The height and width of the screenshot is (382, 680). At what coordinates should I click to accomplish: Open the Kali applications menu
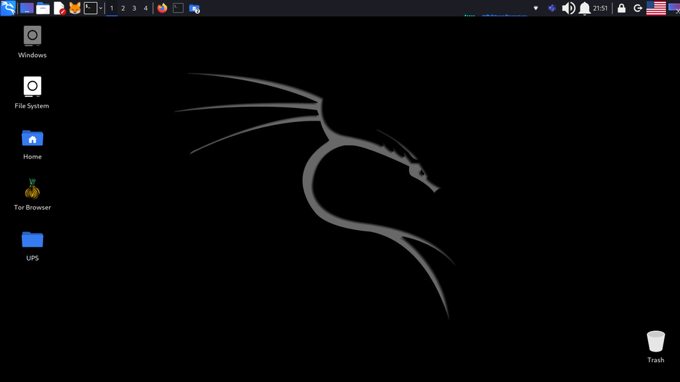pos(8,8)
